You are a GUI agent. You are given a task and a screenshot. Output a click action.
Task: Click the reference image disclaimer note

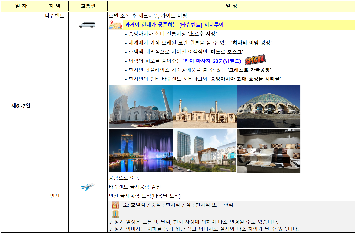coord(203,229)
